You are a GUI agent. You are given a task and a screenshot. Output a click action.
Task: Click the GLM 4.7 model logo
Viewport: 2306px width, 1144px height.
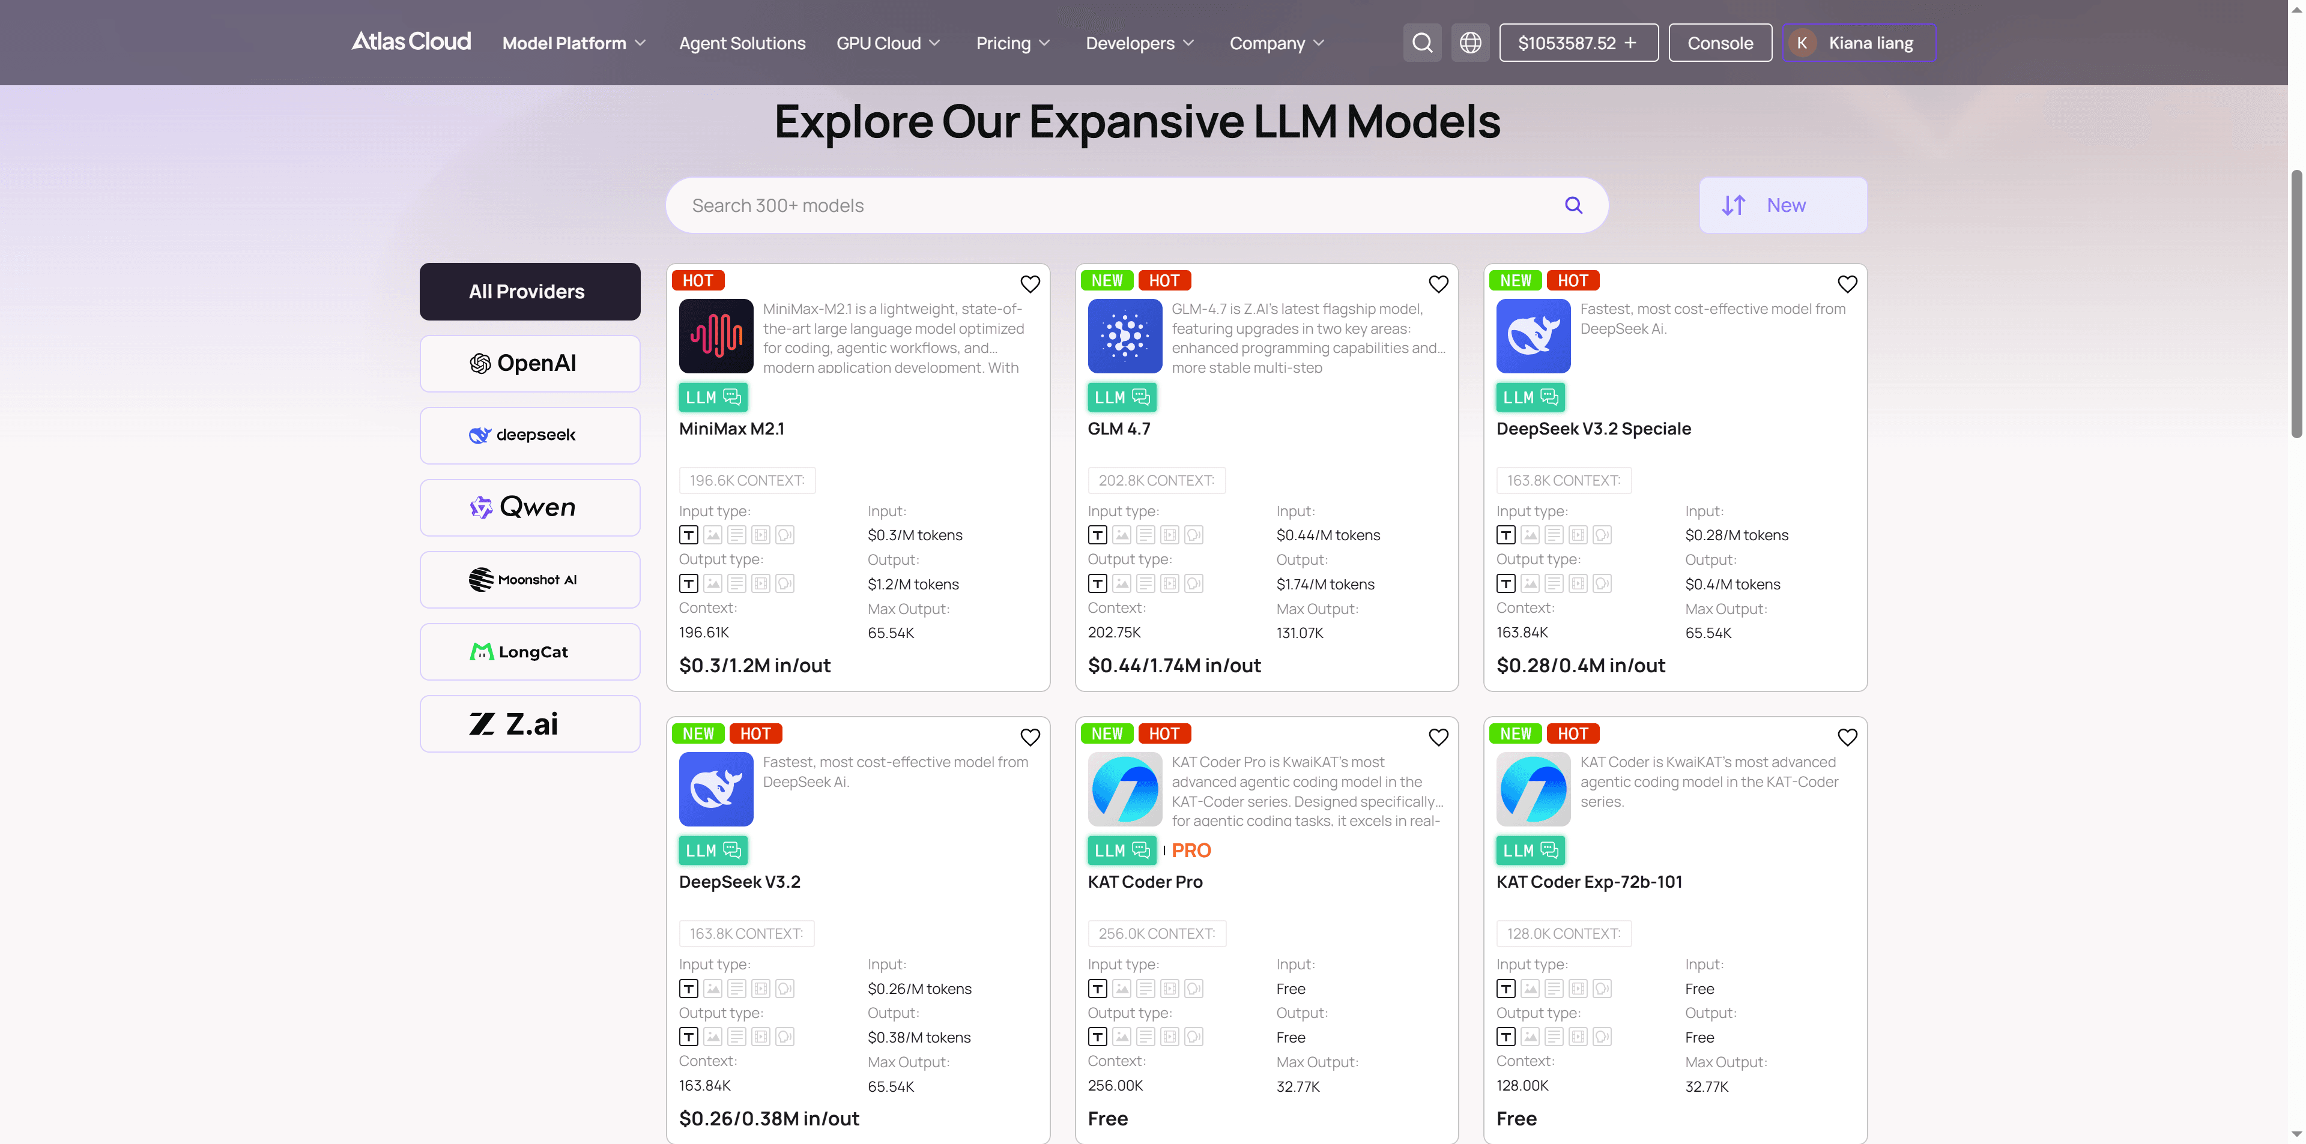(x=1124, y=336)
